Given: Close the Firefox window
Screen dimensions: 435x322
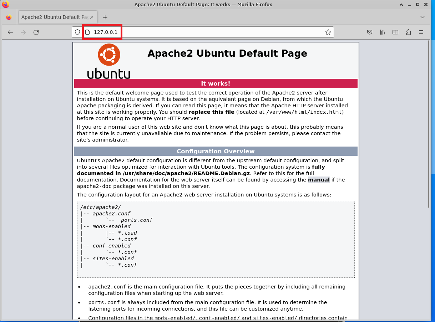Looking at the screenshot, I should (x=426, y=4).
